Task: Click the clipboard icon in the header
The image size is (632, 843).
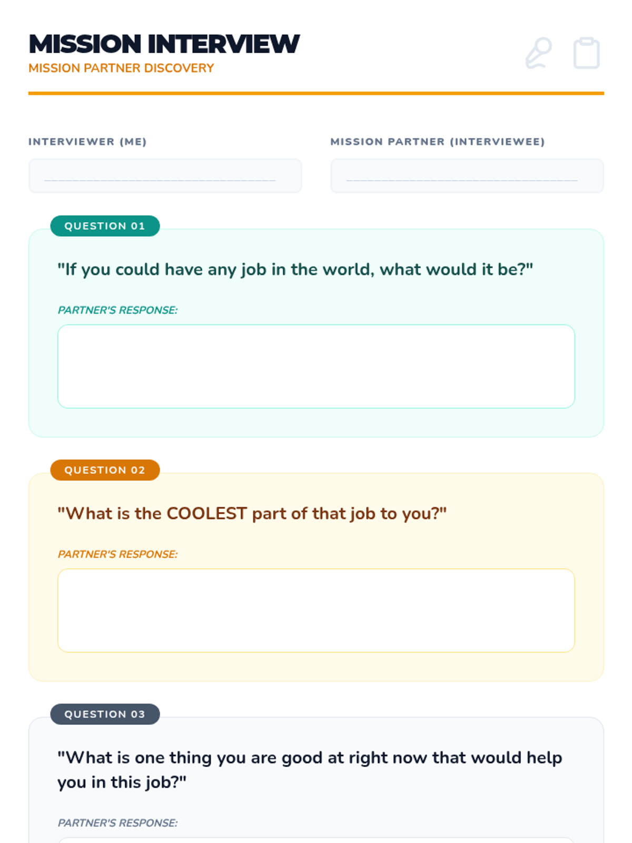Action: 586,53
